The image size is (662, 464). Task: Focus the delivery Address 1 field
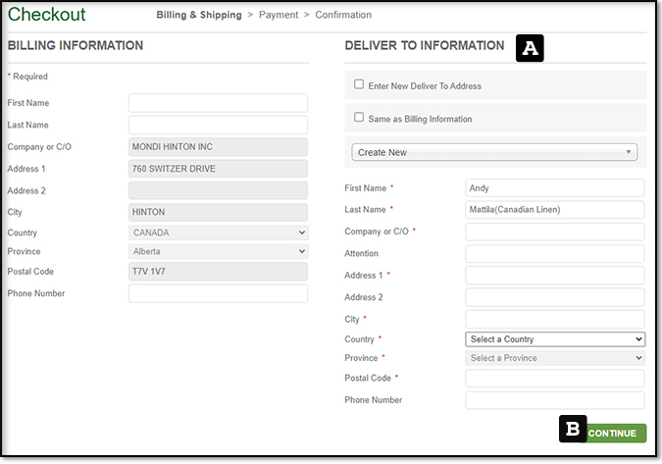pos(554,276)
